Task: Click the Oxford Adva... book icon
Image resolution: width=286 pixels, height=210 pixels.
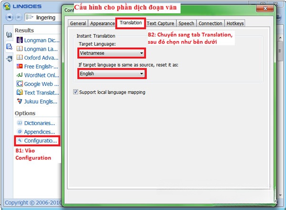Action: [20, 58]
